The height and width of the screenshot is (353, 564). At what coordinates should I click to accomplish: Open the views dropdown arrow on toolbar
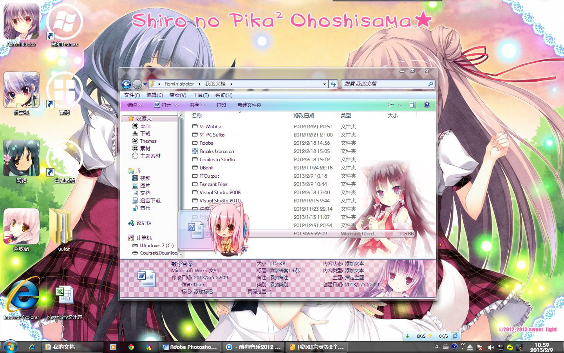(x=399, y=104)
